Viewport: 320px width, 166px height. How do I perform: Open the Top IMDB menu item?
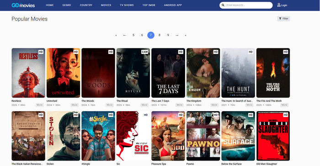149,5
